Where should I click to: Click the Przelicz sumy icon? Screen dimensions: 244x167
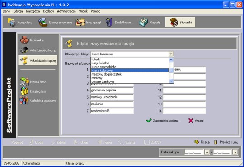[216, 142]
